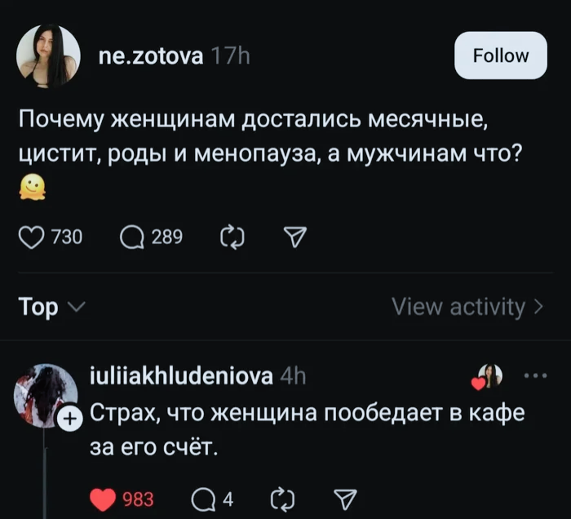Viewport: 571px width, 519px height.
Task: Open the ne.zotova username link
Action: (x=149, y=55)
